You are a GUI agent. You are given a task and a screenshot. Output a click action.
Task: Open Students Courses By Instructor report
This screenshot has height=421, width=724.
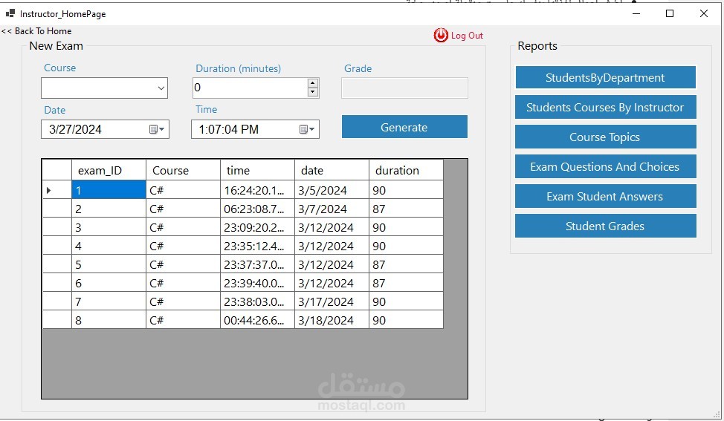[x=605, y=107]
